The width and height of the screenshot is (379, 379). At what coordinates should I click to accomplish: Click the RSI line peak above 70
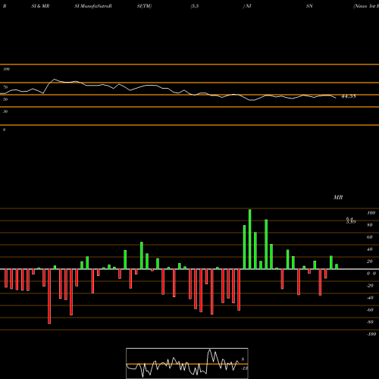pyautogui.click(x=54, y=80)
